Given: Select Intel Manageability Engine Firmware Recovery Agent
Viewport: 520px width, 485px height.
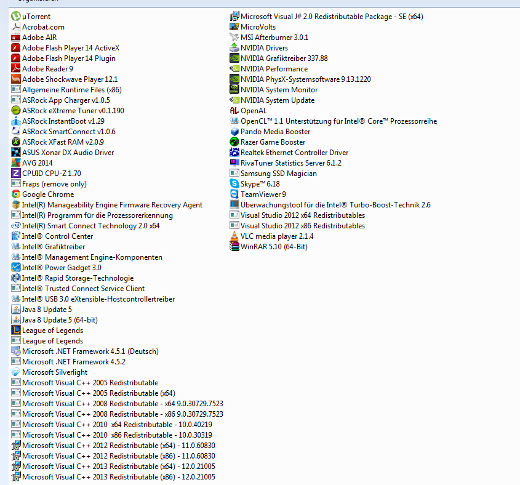Looking at the screenshot, I should coord(107,205).
